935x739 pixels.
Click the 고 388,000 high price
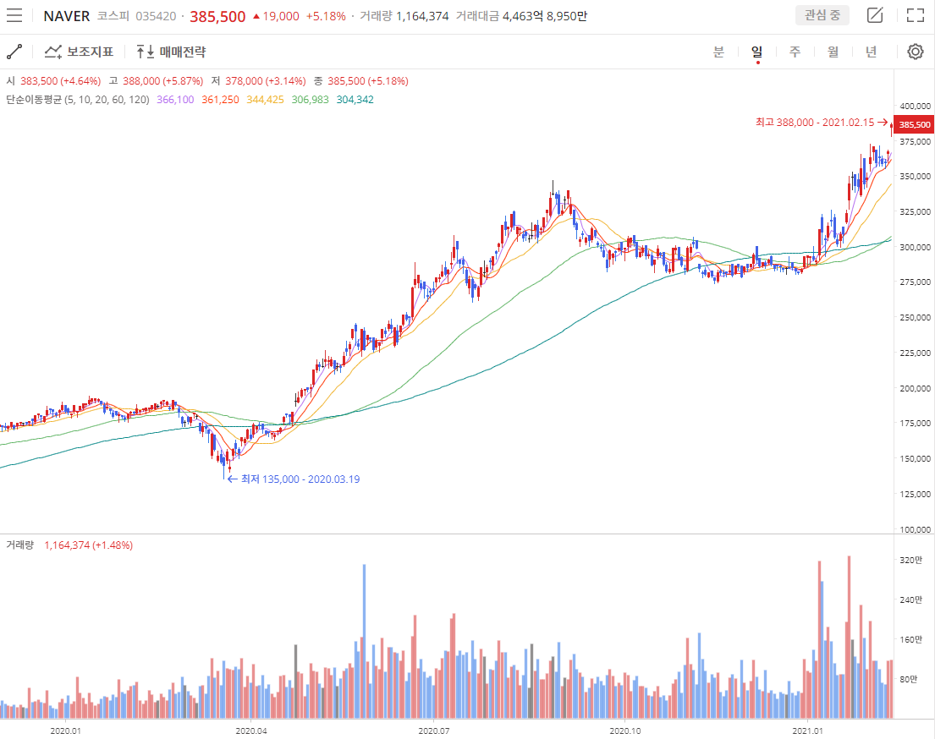156,81
